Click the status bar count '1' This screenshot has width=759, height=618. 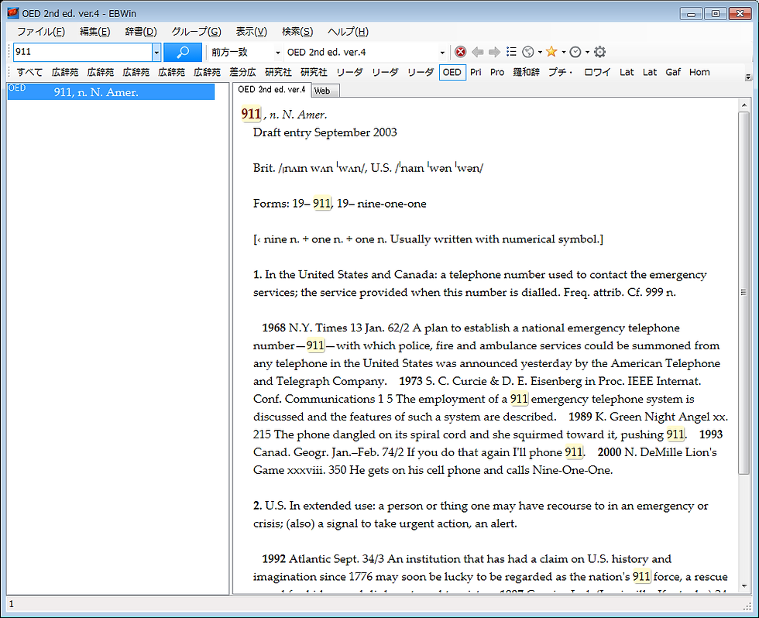coord(12,604)
